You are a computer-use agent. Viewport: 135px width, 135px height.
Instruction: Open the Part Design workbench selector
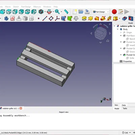101,12
